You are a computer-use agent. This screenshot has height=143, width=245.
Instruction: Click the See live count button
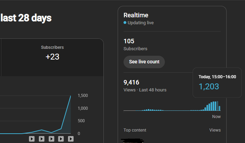(144, 62)
